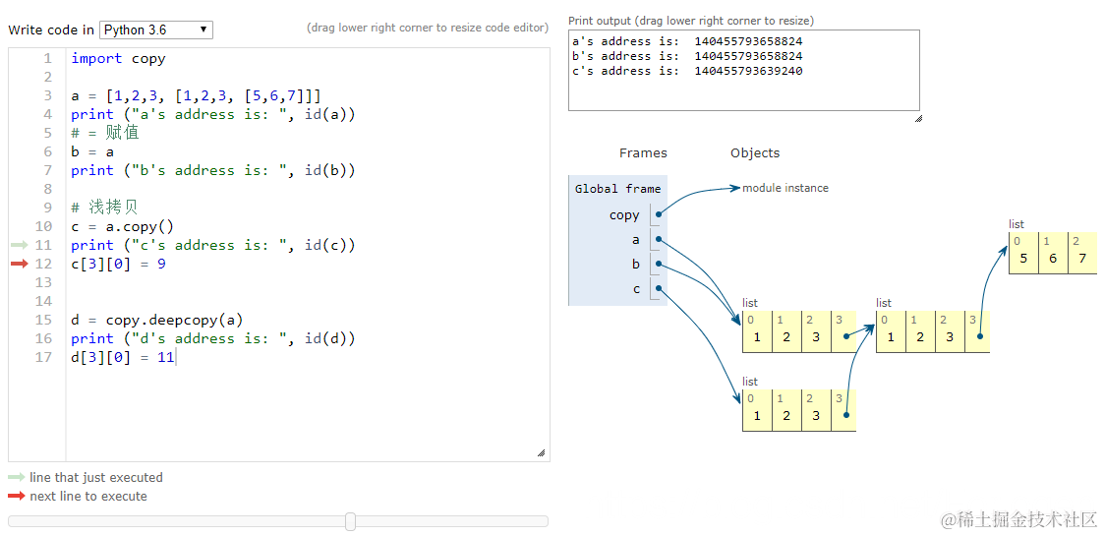Screen dimensions: 1104x536
Task: Click value 7 in the innermost list
Action: [1082, 258]
